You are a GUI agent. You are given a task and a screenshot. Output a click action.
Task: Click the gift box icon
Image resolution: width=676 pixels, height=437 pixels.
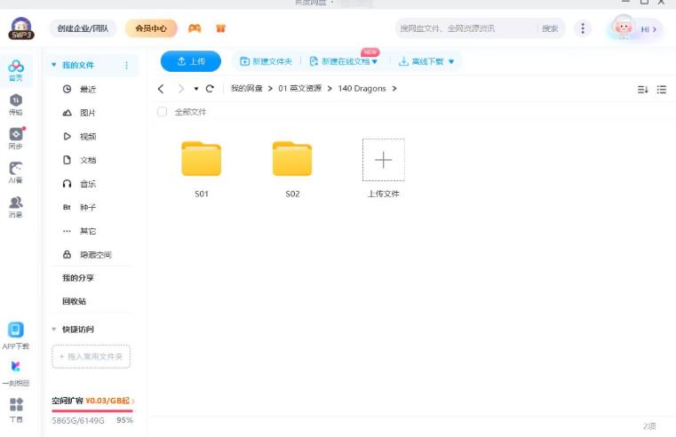220,28
